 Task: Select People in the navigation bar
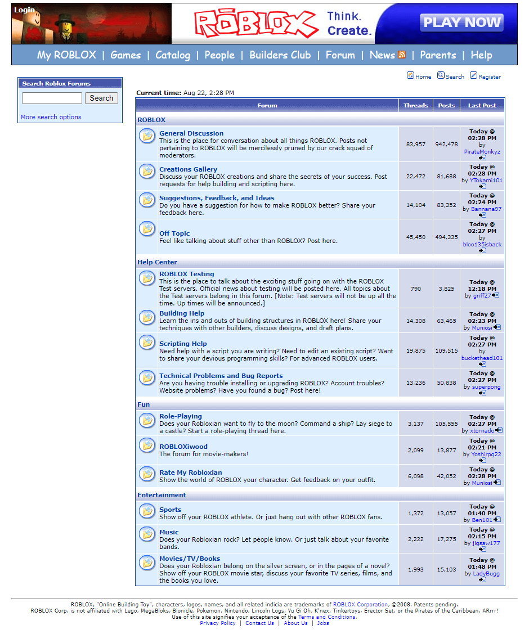click(x=219, y=55)
